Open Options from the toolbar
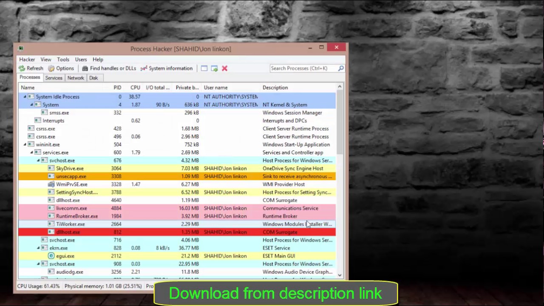This screenshot has height=306, width=544. pos(61,68)
